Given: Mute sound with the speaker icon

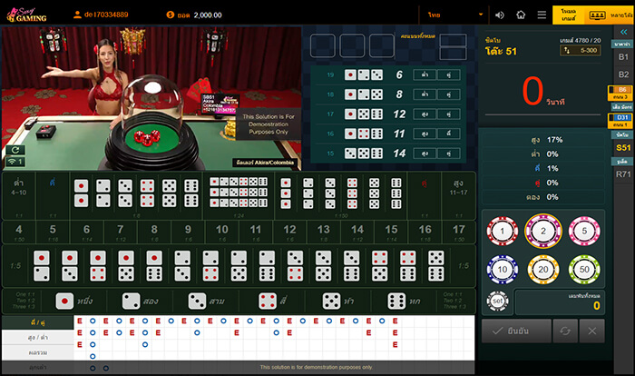Looking at the screenshot, I should point(500,15).
